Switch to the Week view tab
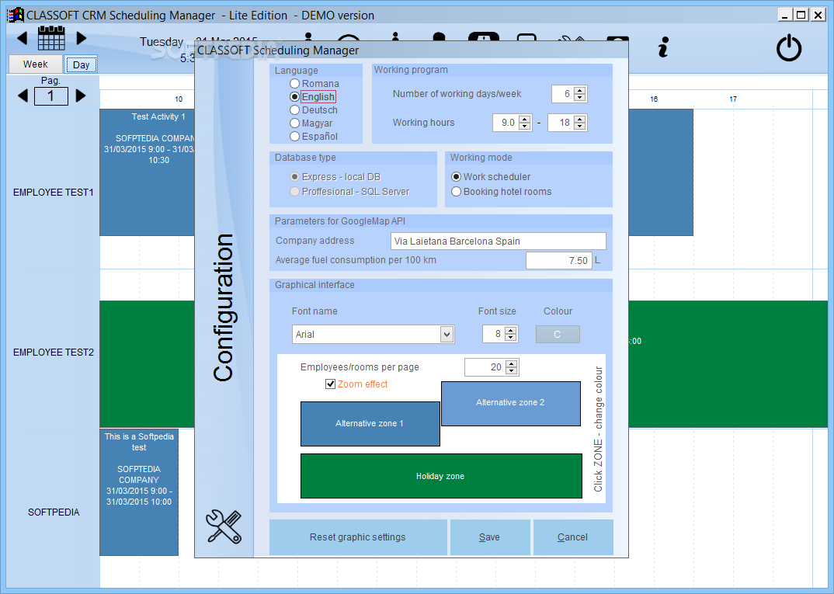Image resolution: width=834 pixels, height=594 pixels. 35,64
